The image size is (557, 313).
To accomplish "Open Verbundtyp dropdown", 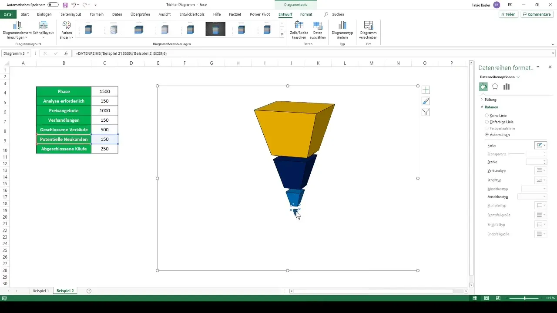I will (540, 170).
